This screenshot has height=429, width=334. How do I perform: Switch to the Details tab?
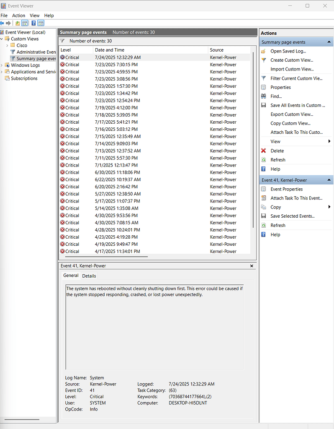click(x=89, y=276)
